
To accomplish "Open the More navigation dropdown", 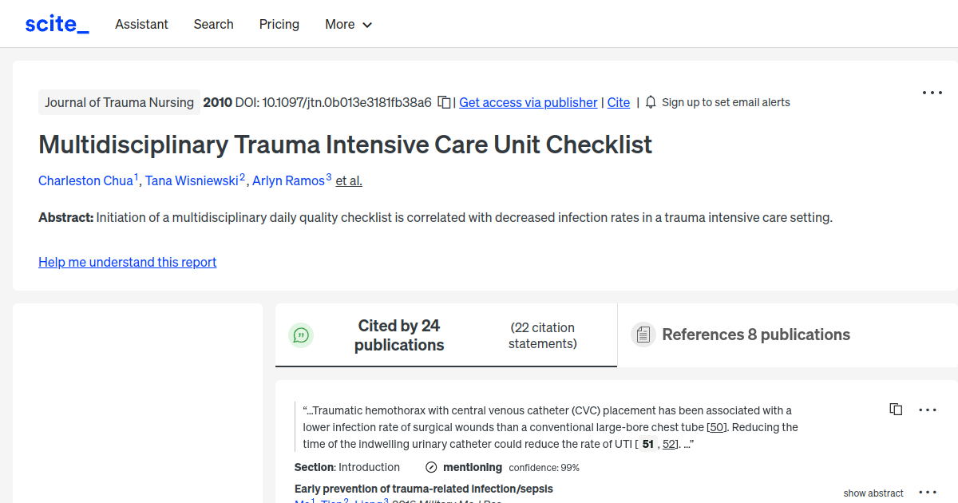I will pos(348,24).
